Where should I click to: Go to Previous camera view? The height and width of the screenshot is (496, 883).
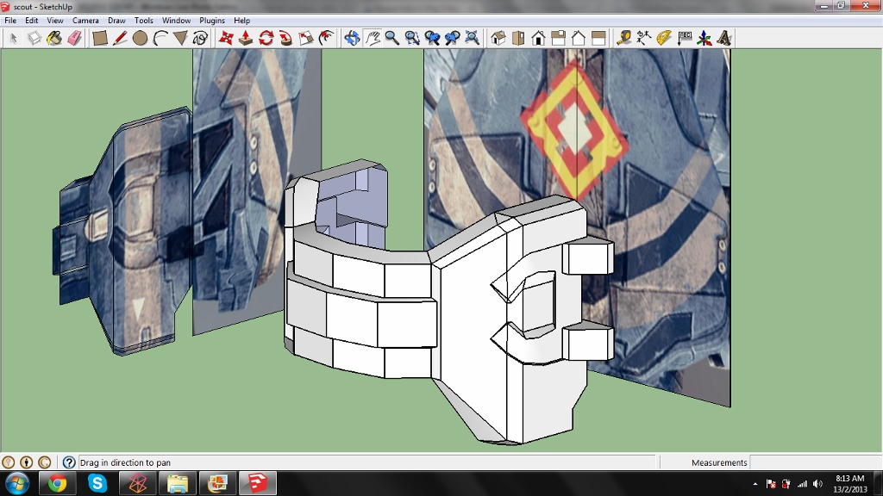(x=432, y=38)
